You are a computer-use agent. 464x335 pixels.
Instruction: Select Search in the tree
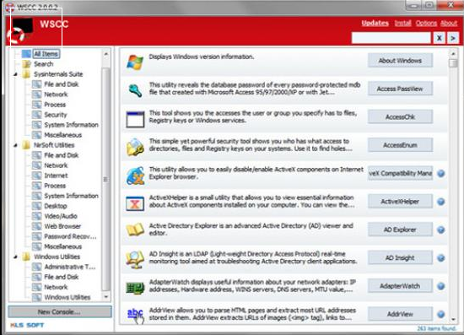pos(44,64)
